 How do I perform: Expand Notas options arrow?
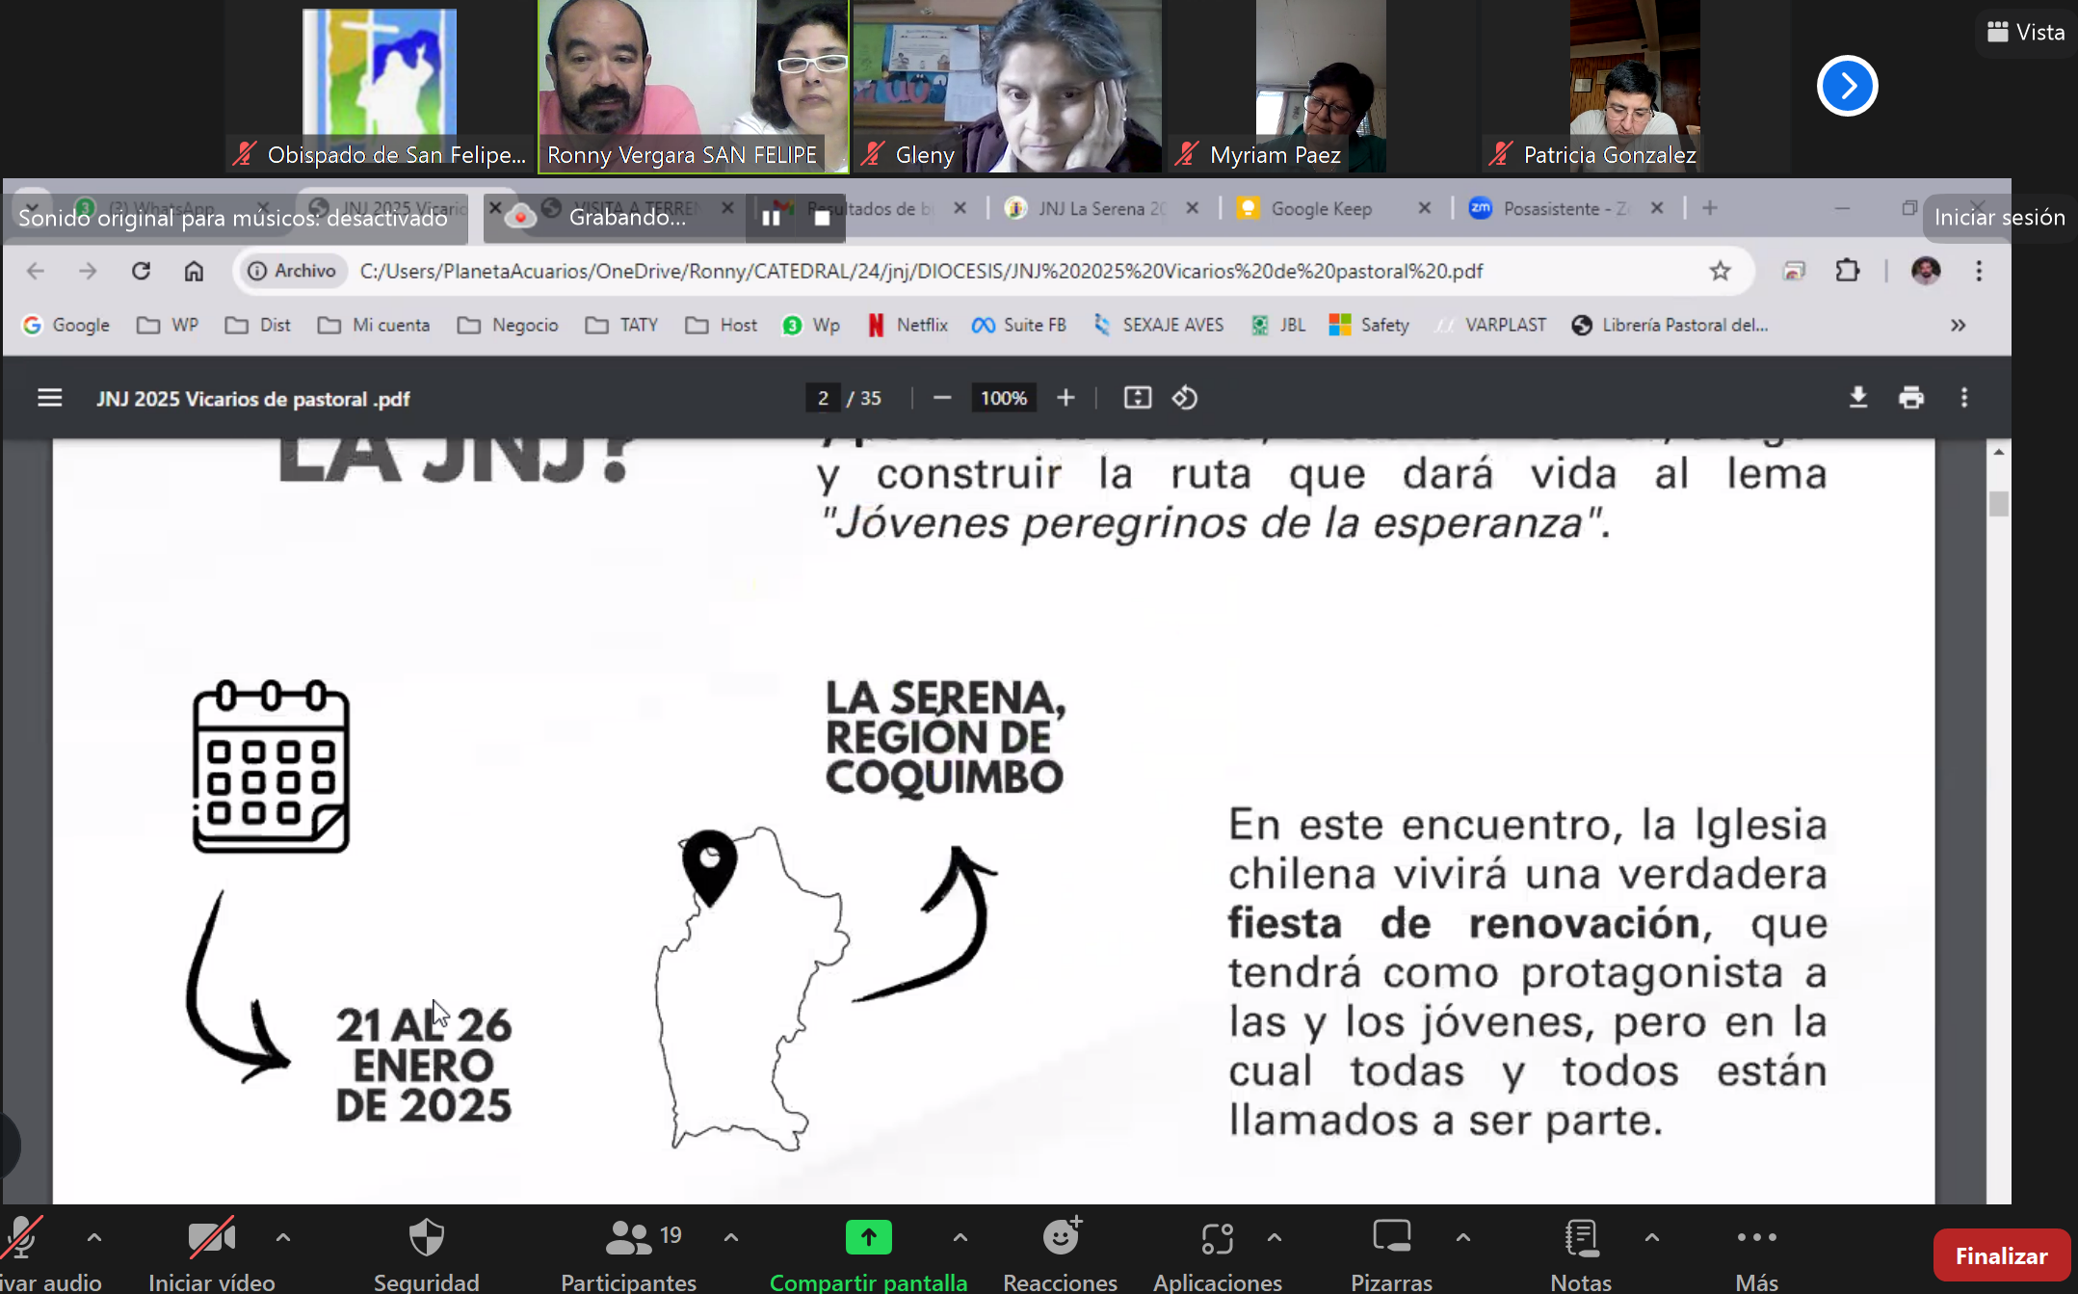point(1652,1238)
